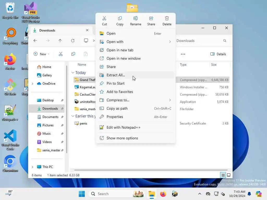
Task: Select the CactusClient zip file
Action: 85,95
